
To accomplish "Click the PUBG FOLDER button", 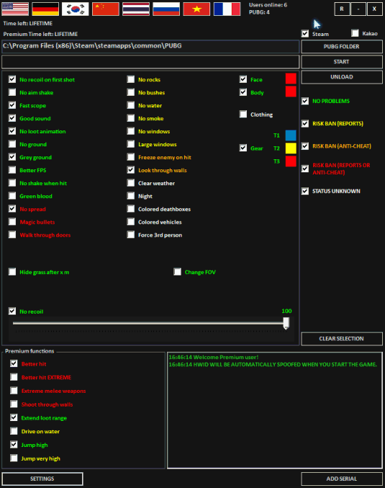I will point(342,46).
